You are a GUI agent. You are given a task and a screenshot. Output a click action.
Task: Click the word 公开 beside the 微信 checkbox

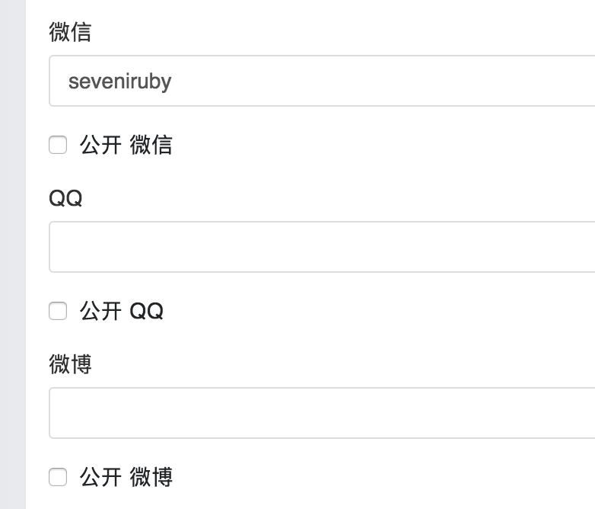100,145
